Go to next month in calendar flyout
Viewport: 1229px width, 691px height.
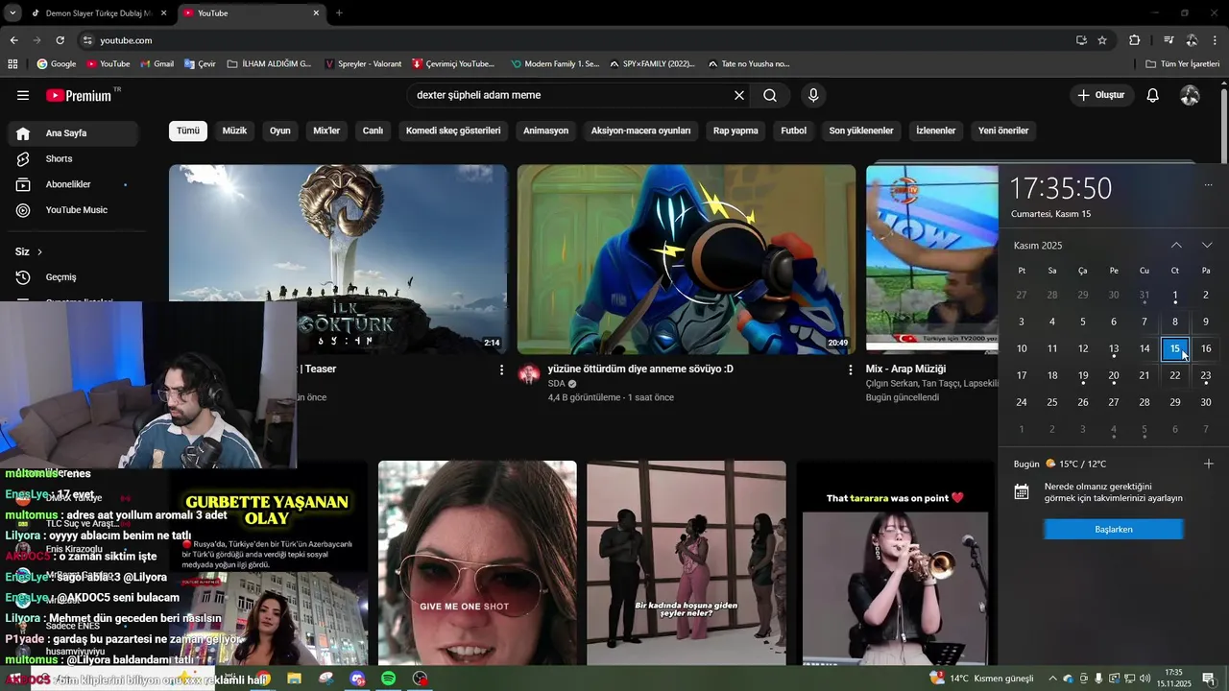[1207, 245]
